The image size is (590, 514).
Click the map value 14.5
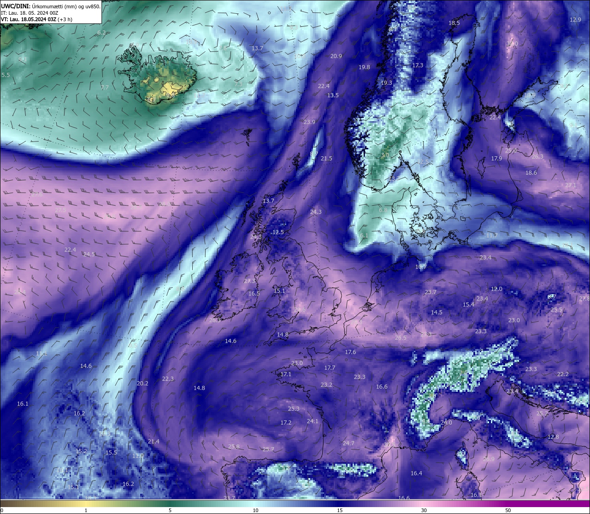(437, 313)
